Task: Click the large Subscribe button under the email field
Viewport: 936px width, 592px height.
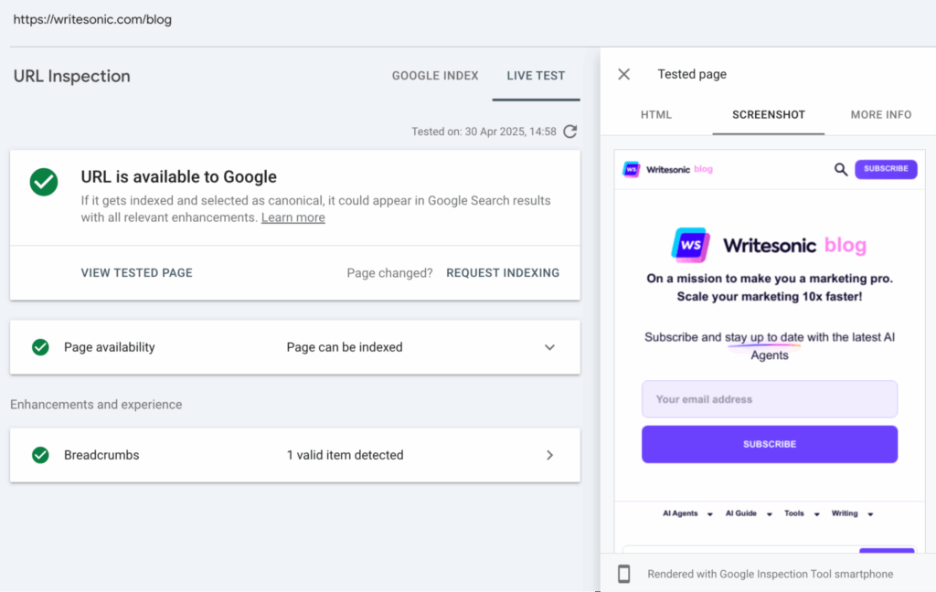Action: 770,444
